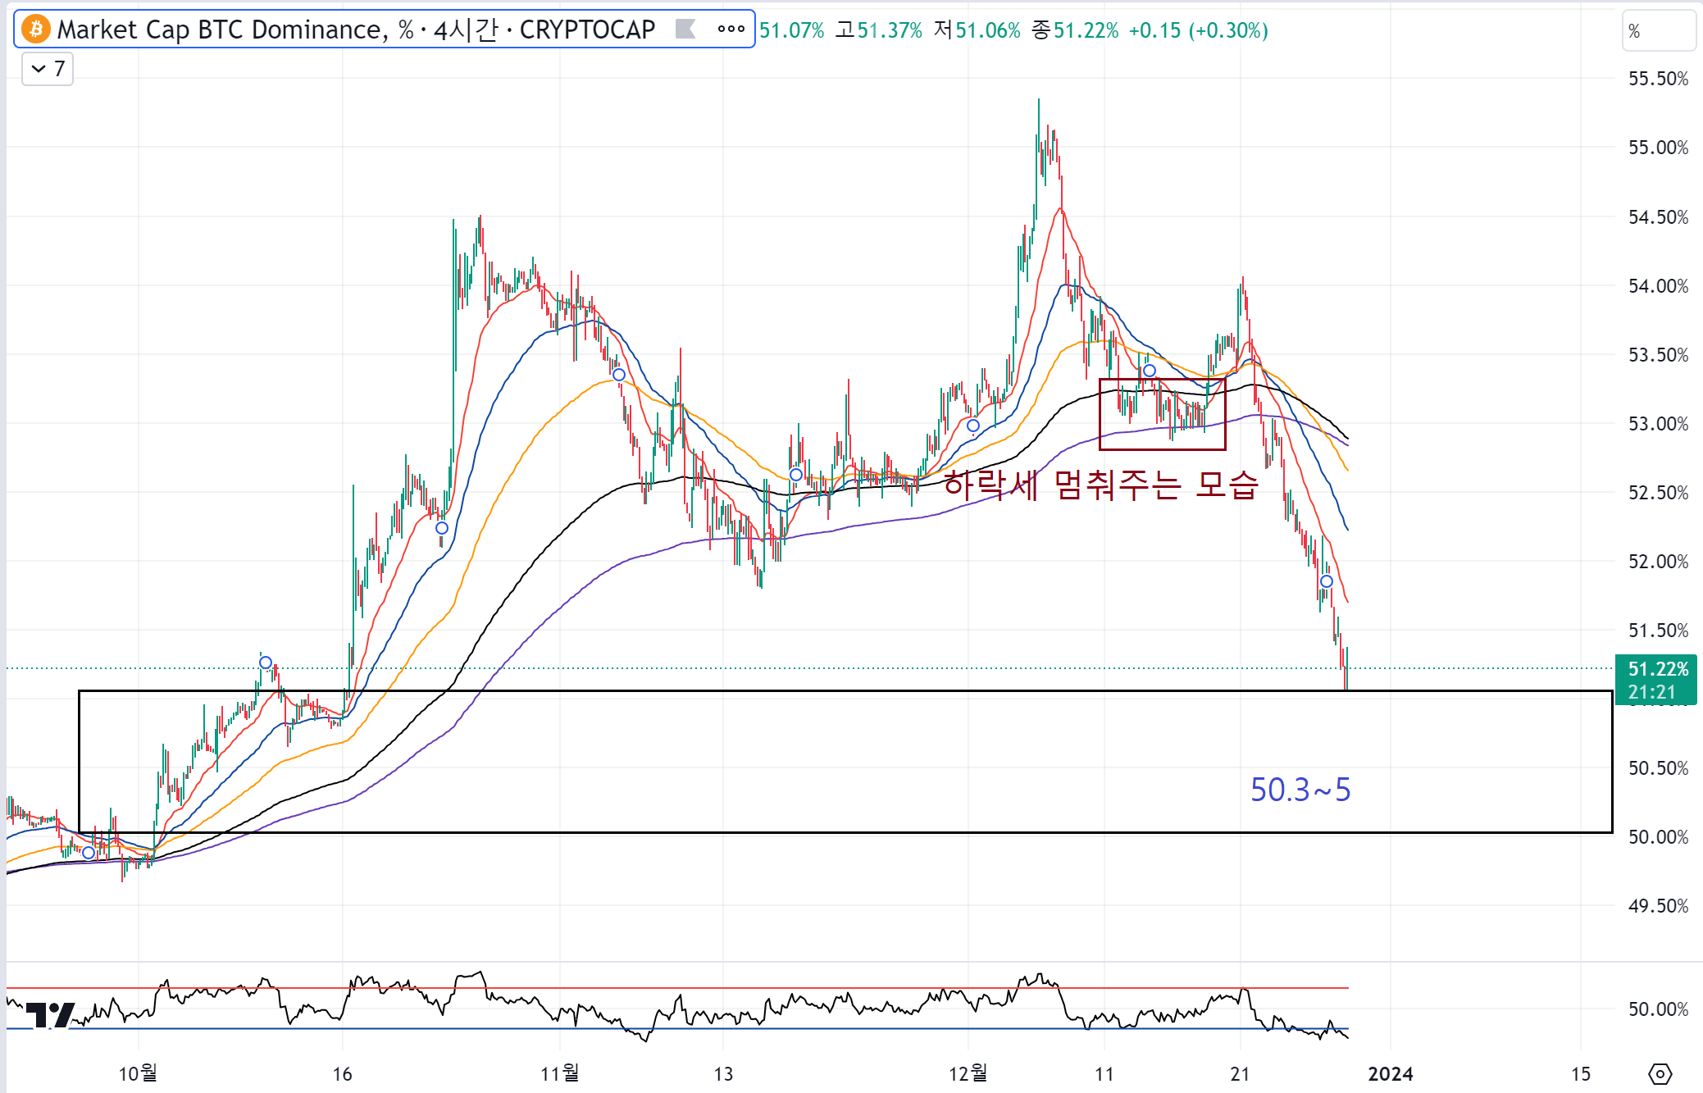Click the 12월 label on the time axis
This screenshot has width=1703, height=1093.
click(968, 1073)
